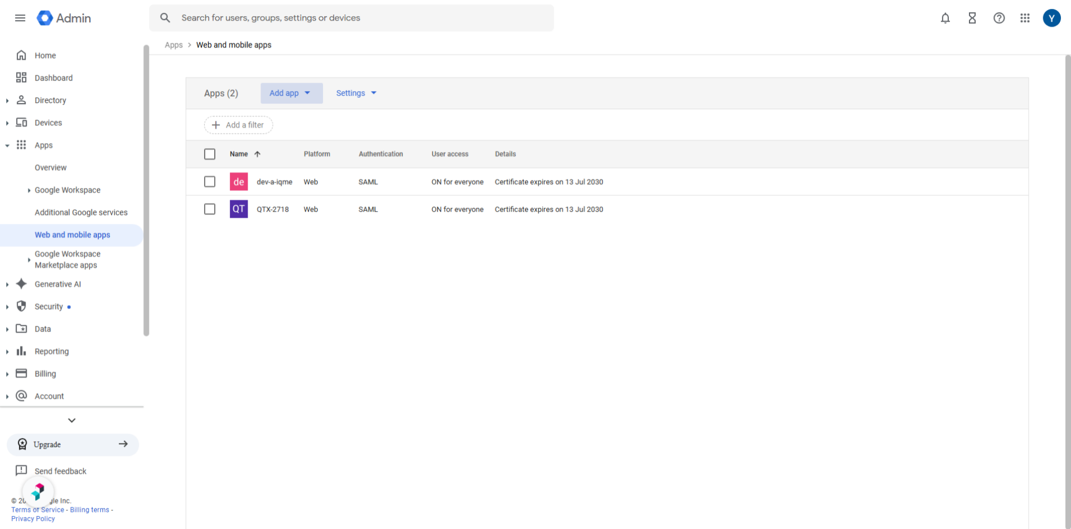Check the QTX-2718 row checkbox
The width and height of the screenshot is (1071, 529).
coord(210,209)
